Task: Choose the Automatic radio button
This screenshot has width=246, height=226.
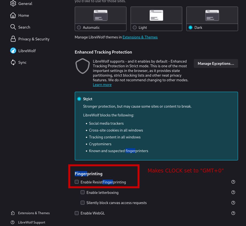Action: click(79, 27)
